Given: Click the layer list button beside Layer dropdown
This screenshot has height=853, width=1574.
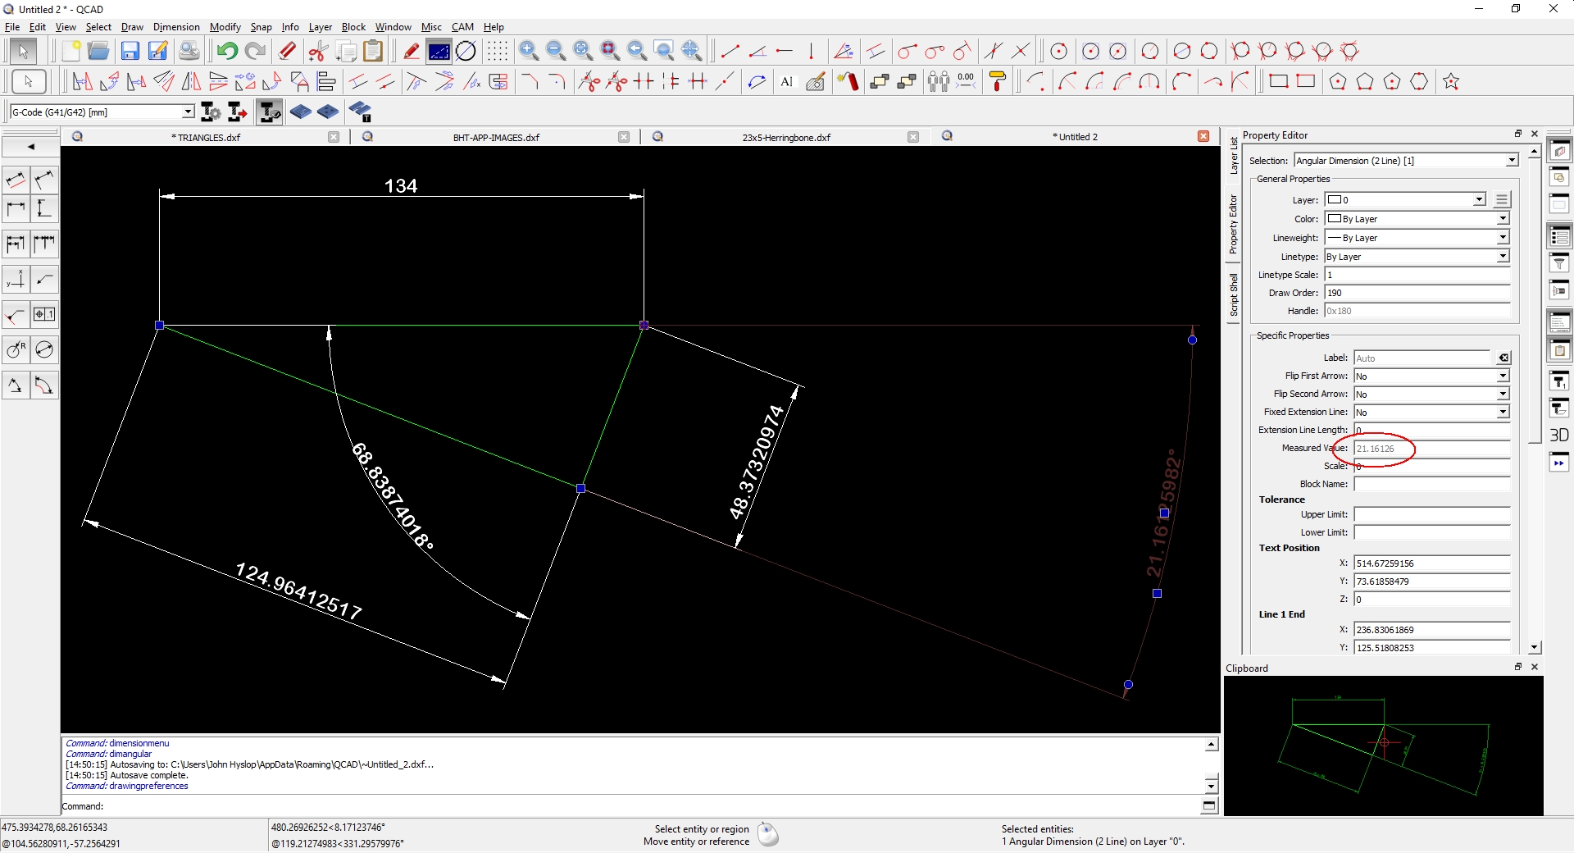Looking at the screenshot, I should click(x=1502, y=200).
